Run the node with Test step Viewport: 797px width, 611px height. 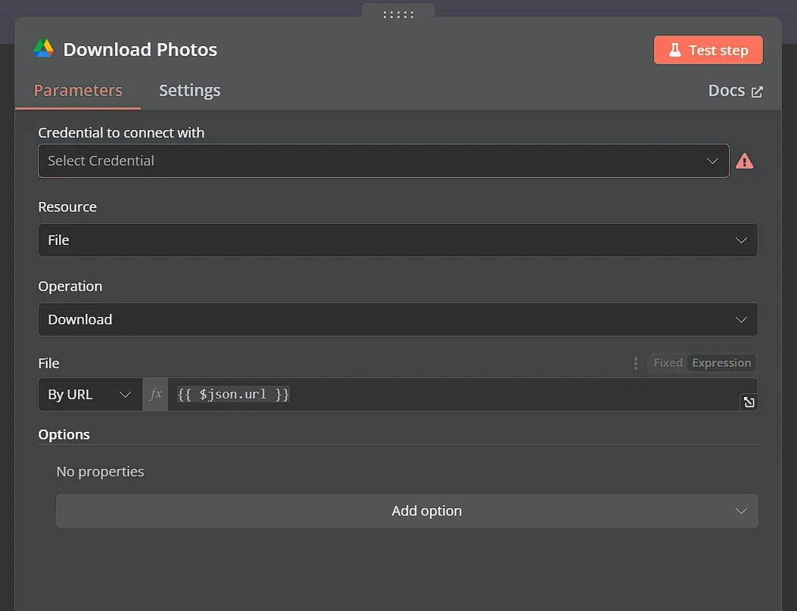click(x=708, y=49)
